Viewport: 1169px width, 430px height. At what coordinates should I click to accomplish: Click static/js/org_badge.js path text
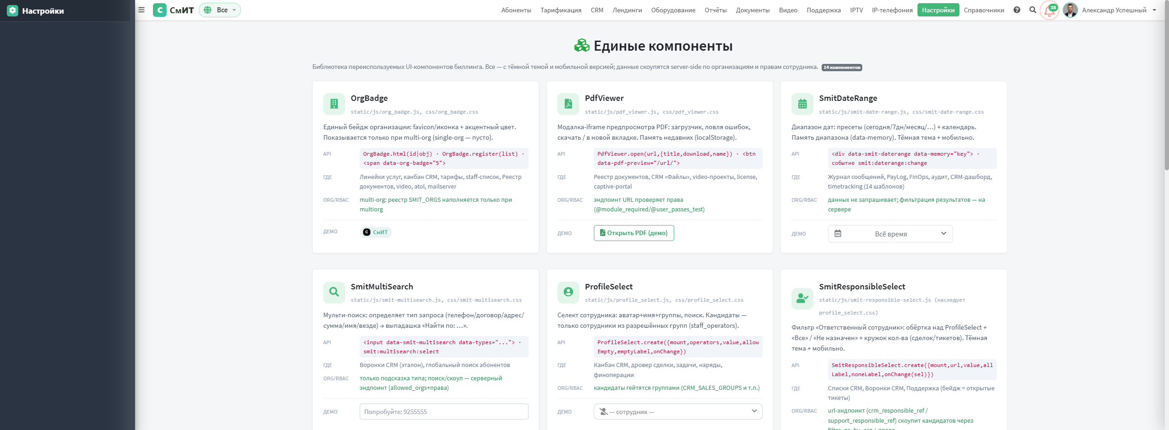385,112
